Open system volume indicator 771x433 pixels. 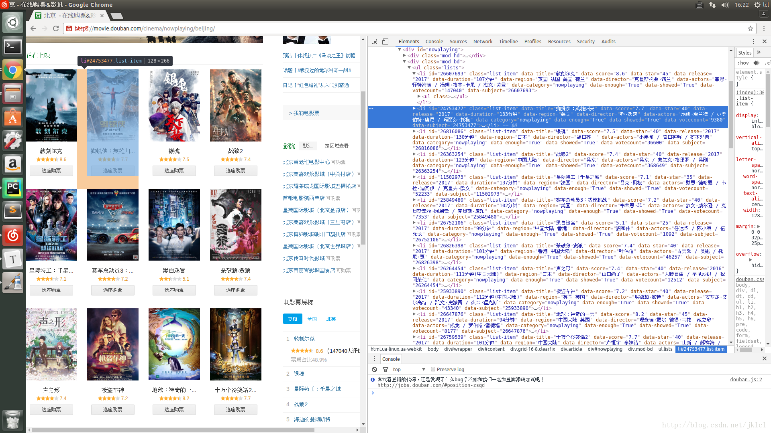point(725,5)
